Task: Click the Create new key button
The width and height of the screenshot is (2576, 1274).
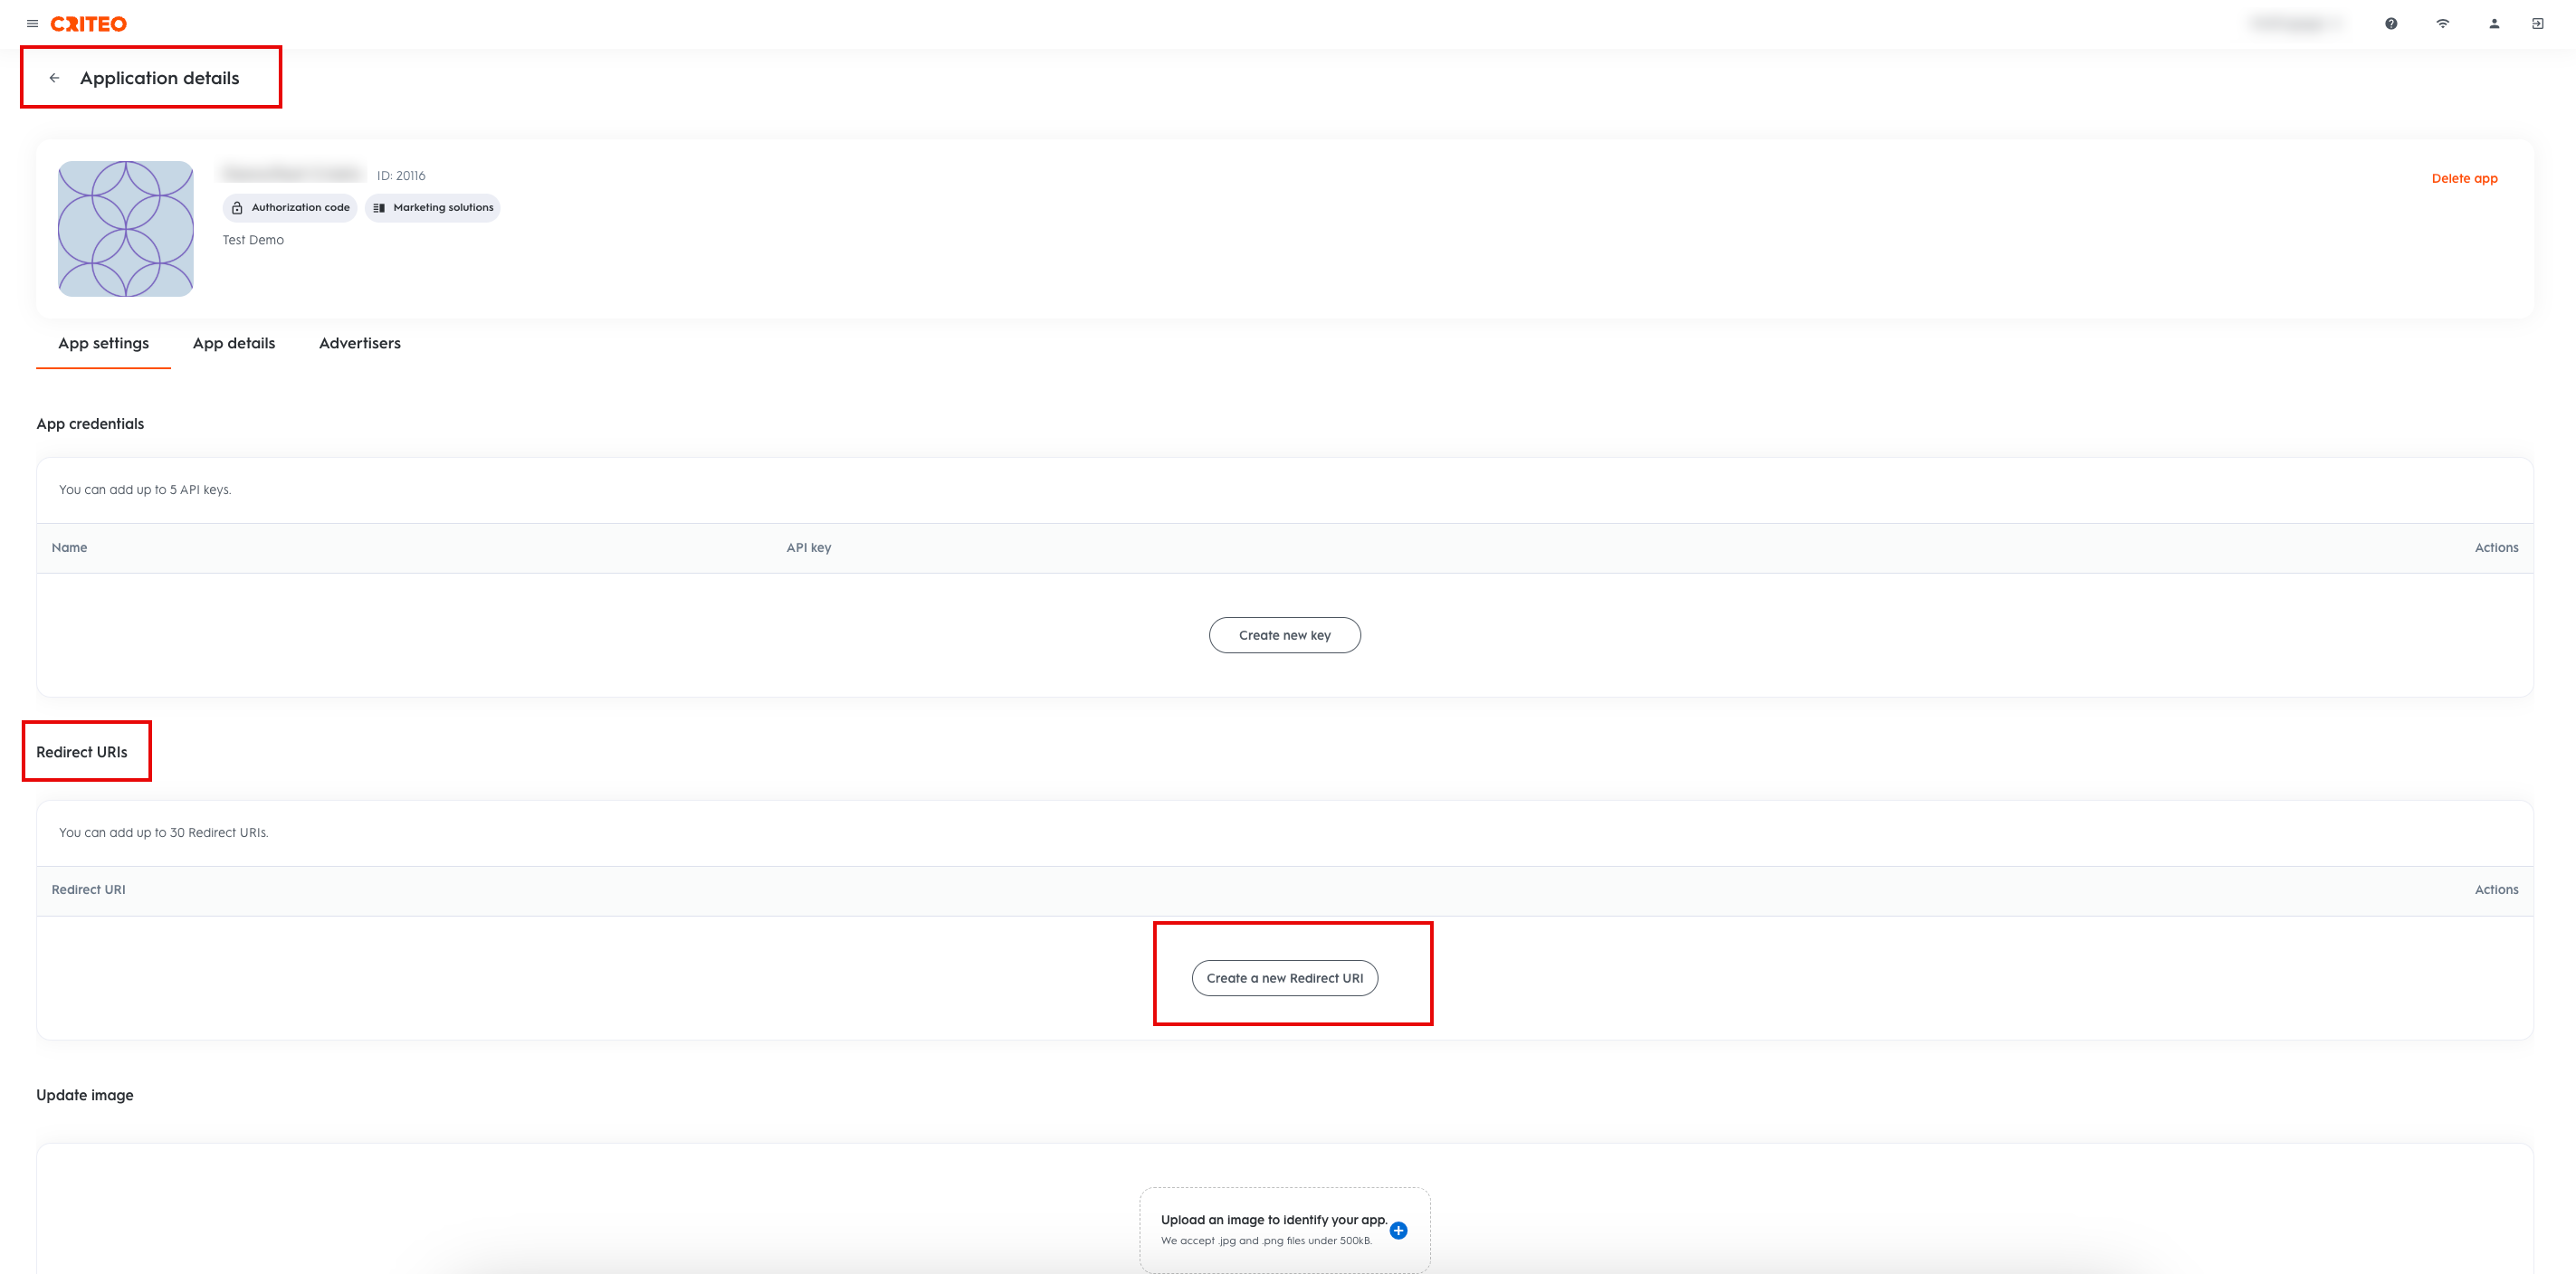Action: [x=1284, y=634]
